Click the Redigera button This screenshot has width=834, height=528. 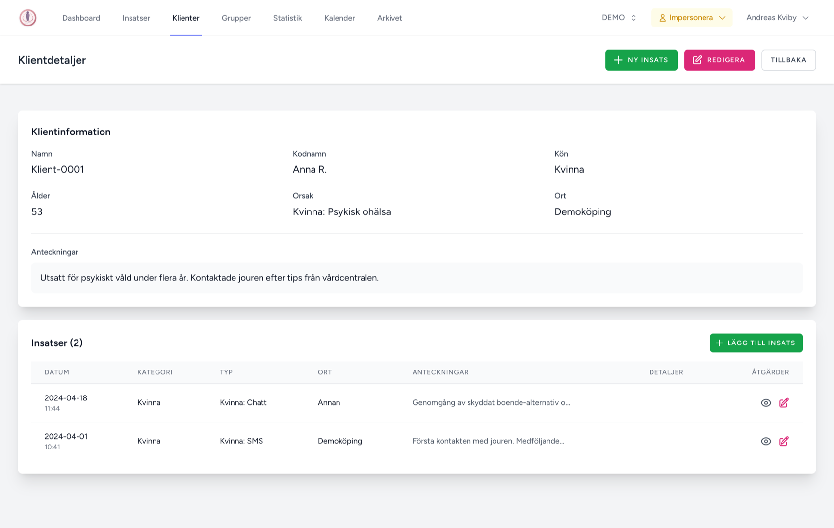(x=719, y=60)
